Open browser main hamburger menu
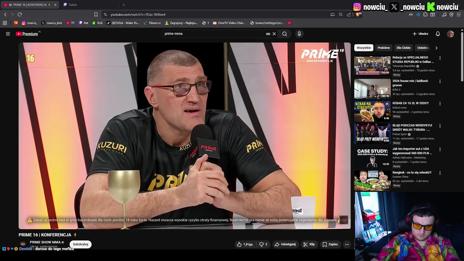This screenshot has height=261, width=464. 459,14
